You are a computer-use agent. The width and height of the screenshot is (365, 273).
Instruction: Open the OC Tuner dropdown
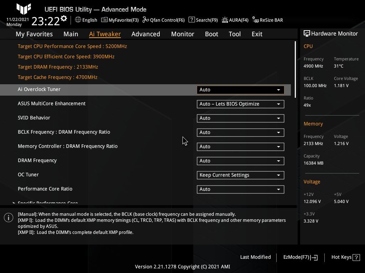[x=241, y=175]
